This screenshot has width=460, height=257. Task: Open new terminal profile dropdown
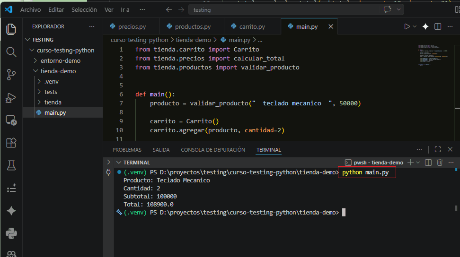point(418,163)
